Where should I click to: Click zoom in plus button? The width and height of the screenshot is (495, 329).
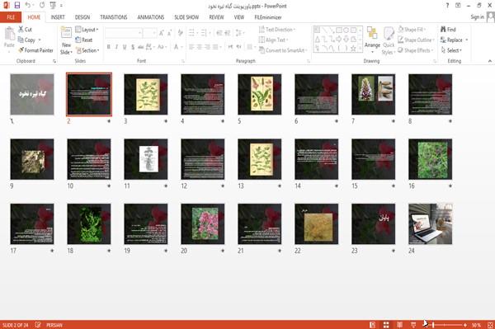point(465,325)
